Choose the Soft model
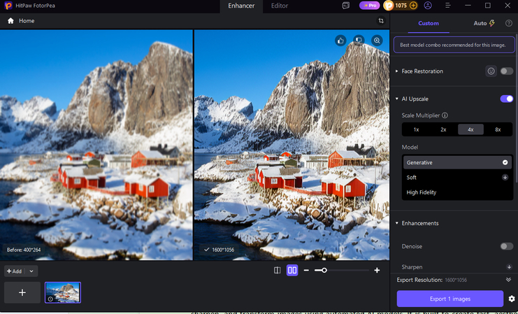The width and height of the screenshot is (518, 314). (x=457, y=178)
